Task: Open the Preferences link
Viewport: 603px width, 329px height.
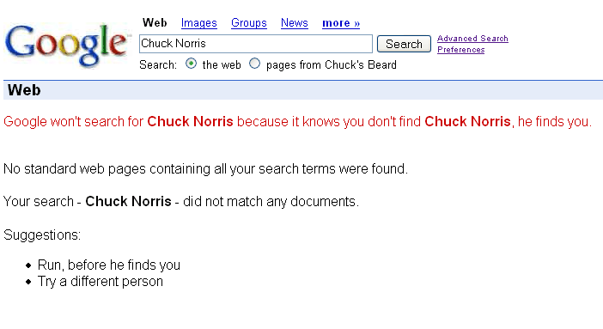Action: 460,50
